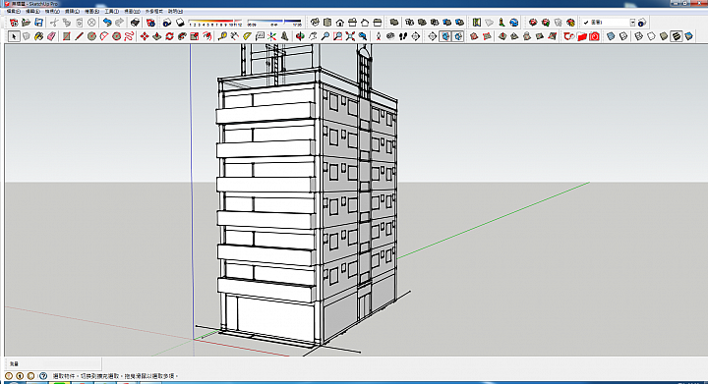Viewport: 708px width, 384px height.
Task: Select the arrow Select tool
Action: pyautogui.click(x=14, y=36)
